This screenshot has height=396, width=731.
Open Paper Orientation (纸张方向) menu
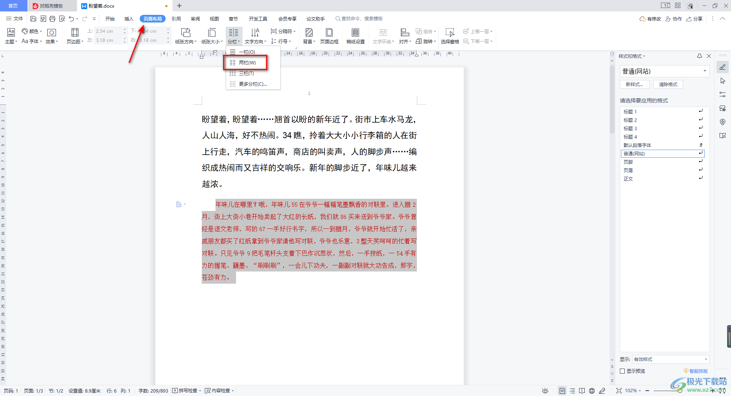click(x=186, y=36)
